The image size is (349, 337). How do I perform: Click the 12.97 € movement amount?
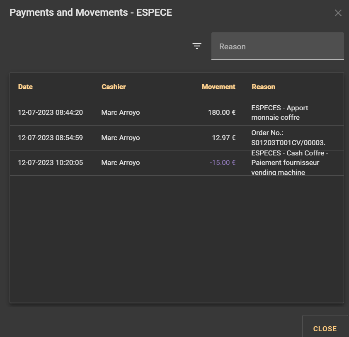[x=223, y=138]
